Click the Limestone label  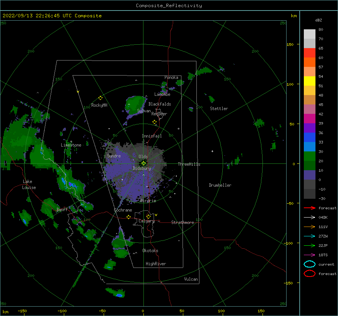(71, 145)
